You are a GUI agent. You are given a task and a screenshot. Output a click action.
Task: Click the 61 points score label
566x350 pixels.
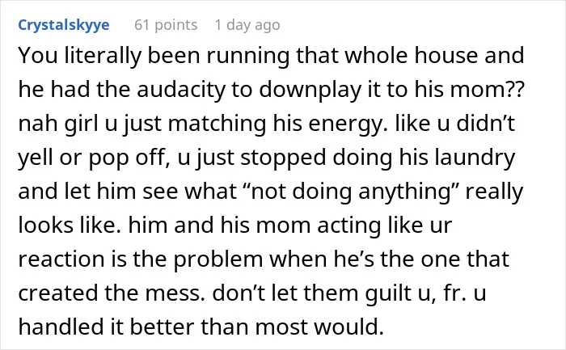166,25
